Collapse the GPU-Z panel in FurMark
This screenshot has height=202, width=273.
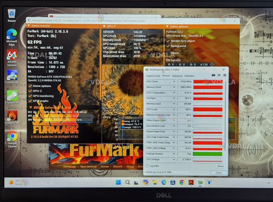[104, 26]
